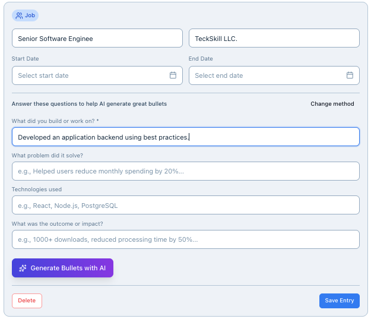Viewport: 371px width, 319px height.
Task: Open the 'Select end date' picker
Action: (267, 75)
